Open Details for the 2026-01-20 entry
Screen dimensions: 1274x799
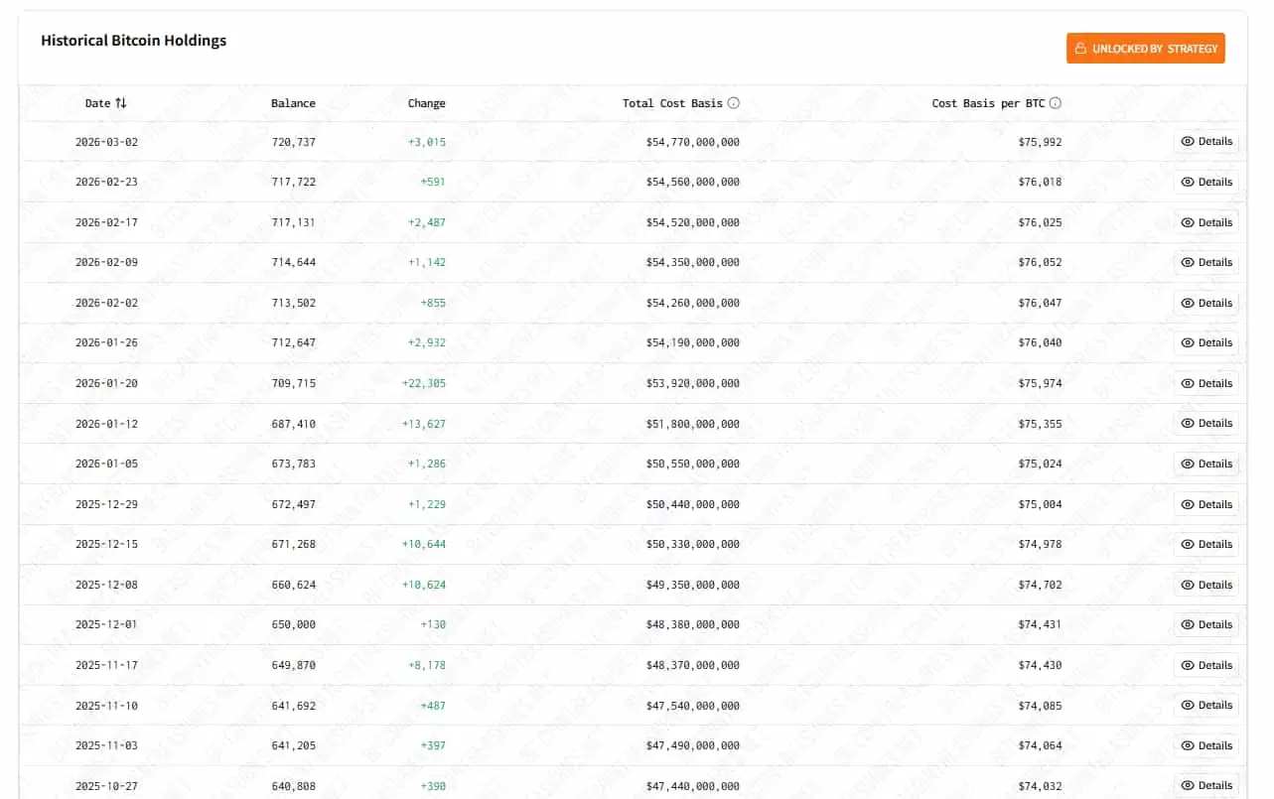pyautogui.click(x=1205, y=383)
